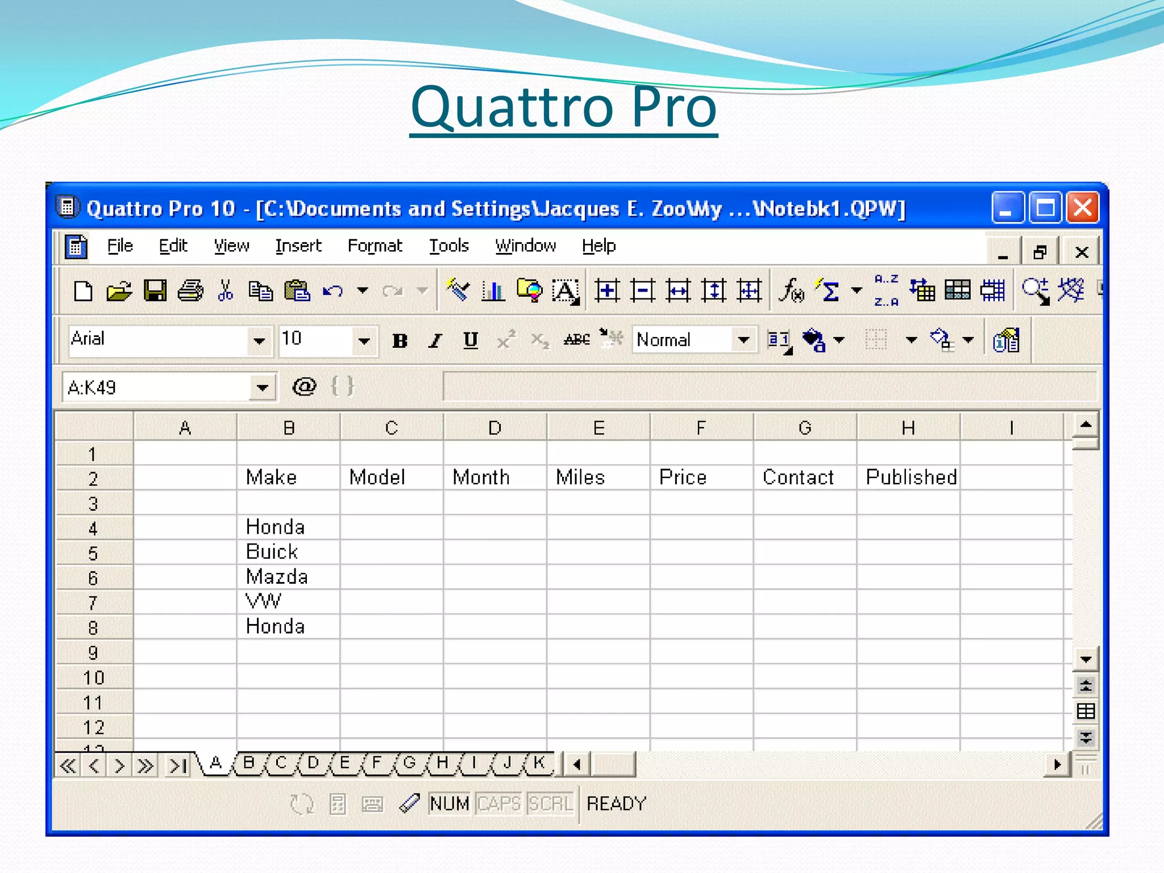Open the Tools menu
The image size is (1164, 873).
pos(448,246)
